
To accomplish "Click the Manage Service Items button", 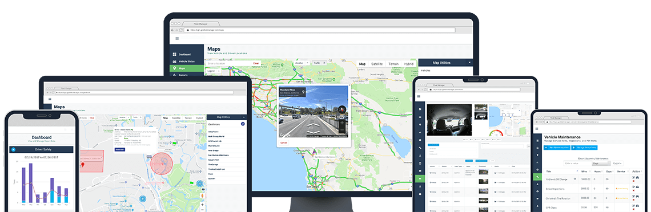I will 584,148.
